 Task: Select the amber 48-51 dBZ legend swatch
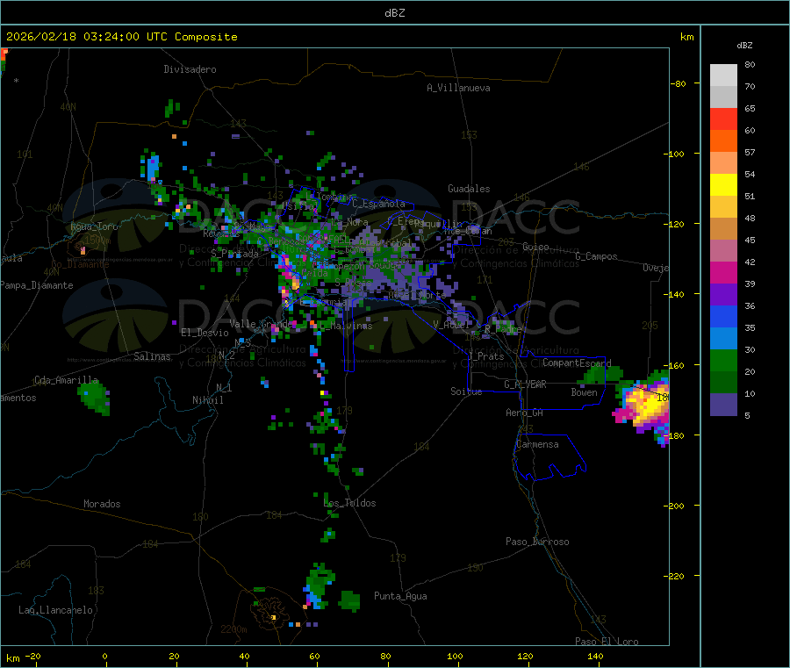[x=723, y=207]
